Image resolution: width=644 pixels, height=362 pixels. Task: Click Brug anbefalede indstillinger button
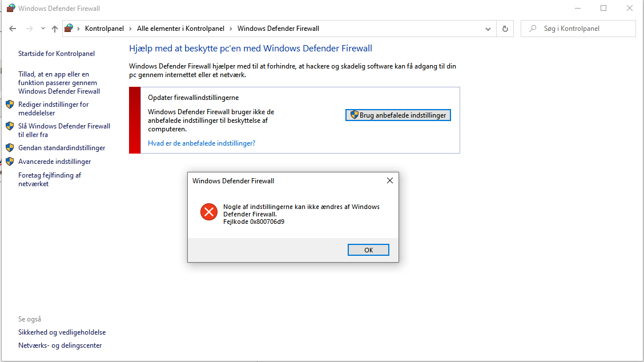coord(398,115)
